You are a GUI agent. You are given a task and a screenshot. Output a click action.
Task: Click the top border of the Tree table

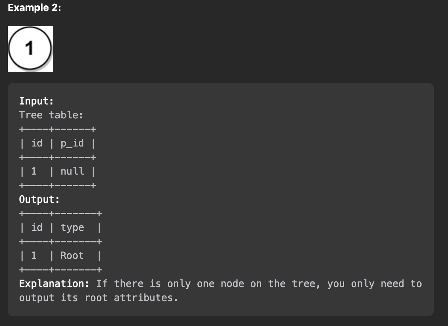[x=57, y=129]
